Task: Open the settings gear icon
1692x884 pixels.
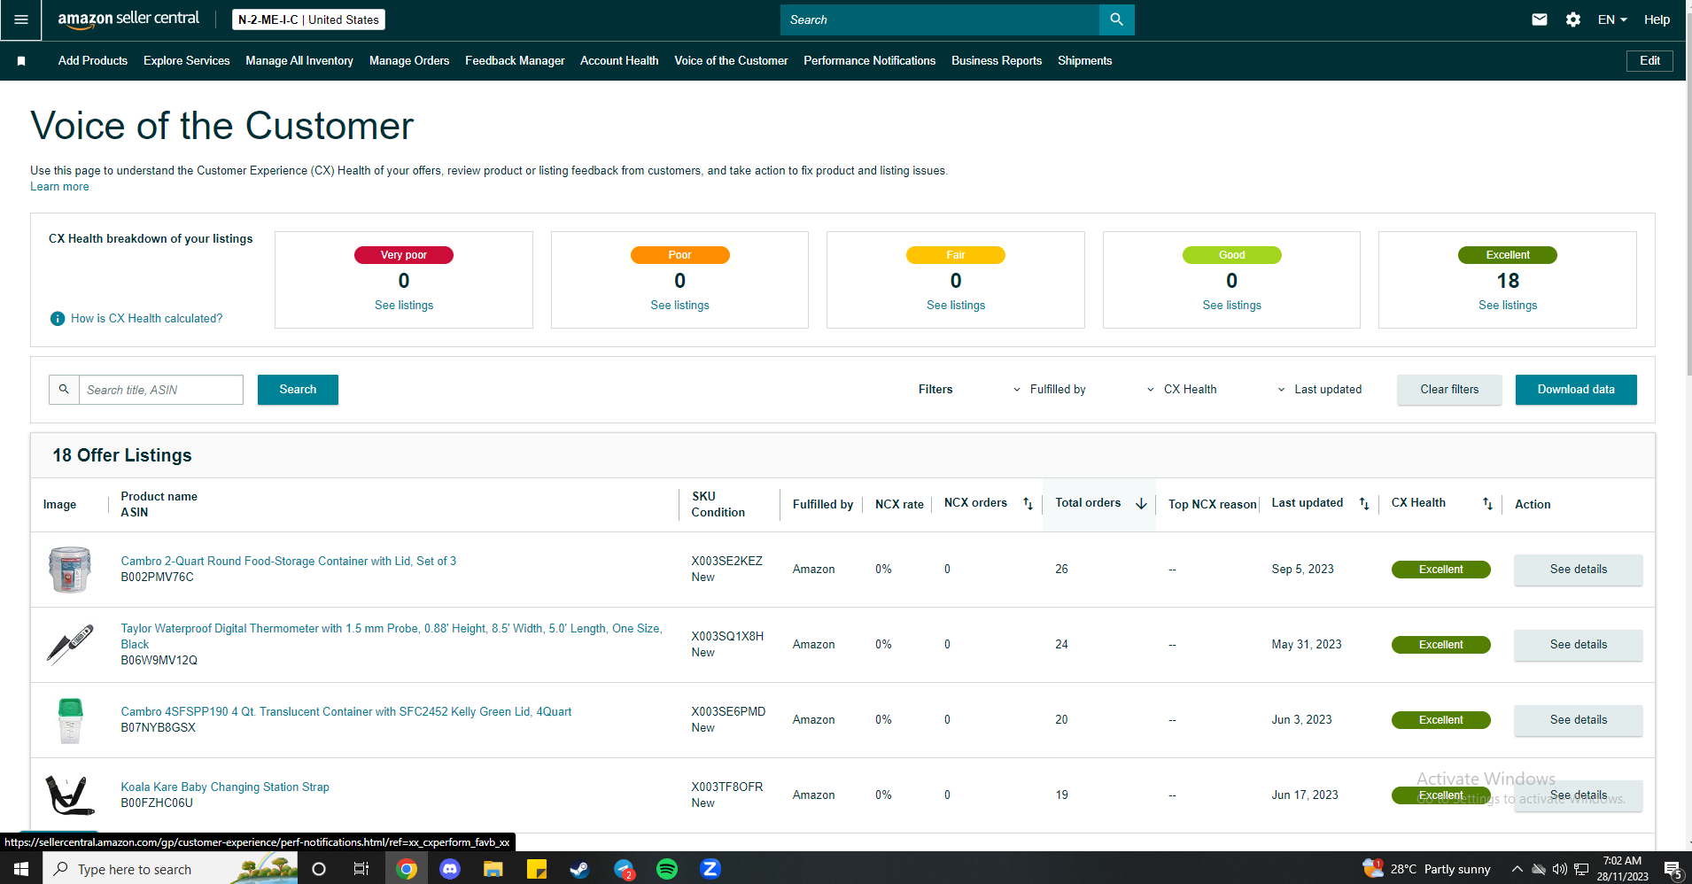Action: click(1573, 19)
